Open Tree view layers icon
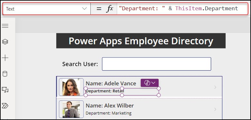This screenshot has width=251, height=120. tap(5, 42)
